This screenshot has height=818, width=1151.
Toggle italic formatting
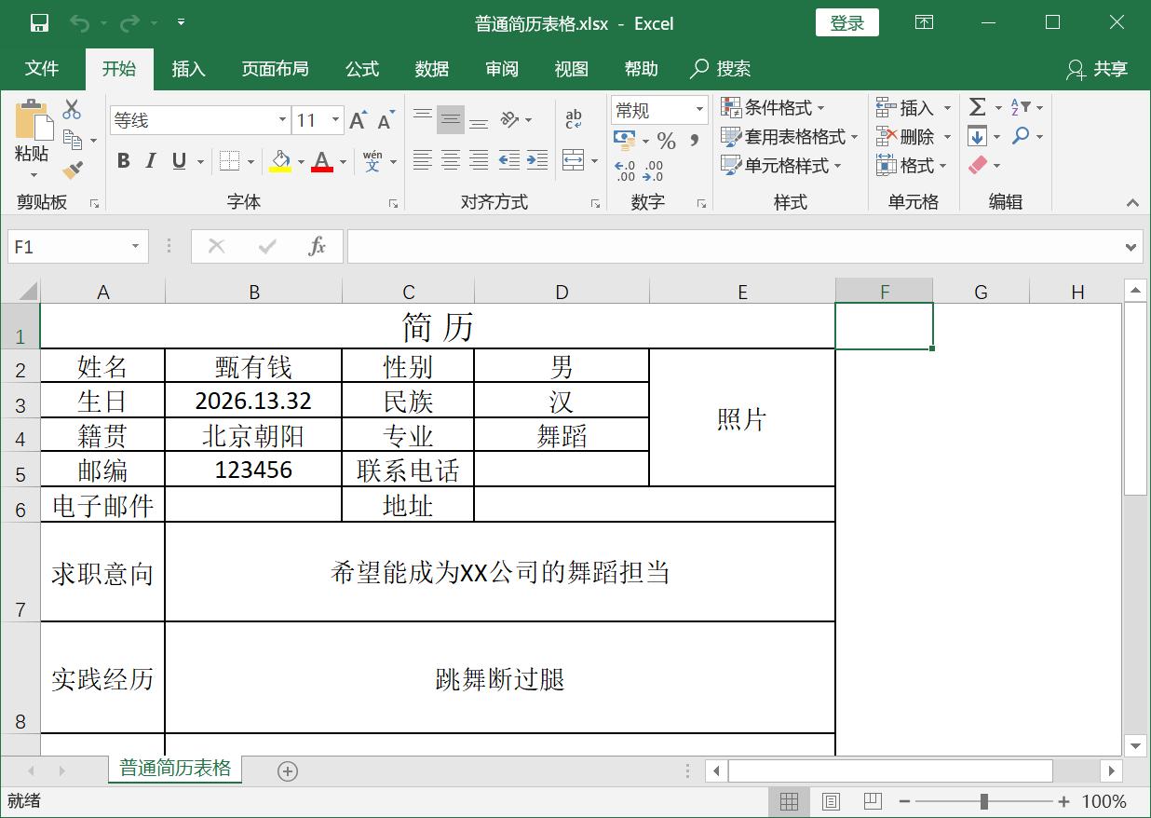pos(150,160)
